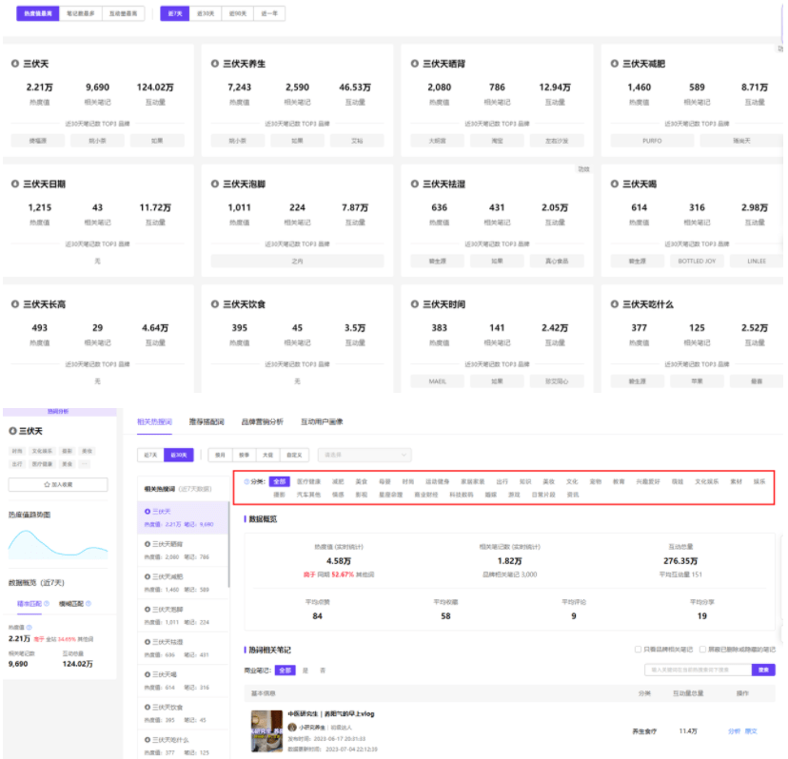Viewport: 788px width, 759px height.
Task: Select 按月 time granularity button
Action: 220,455
